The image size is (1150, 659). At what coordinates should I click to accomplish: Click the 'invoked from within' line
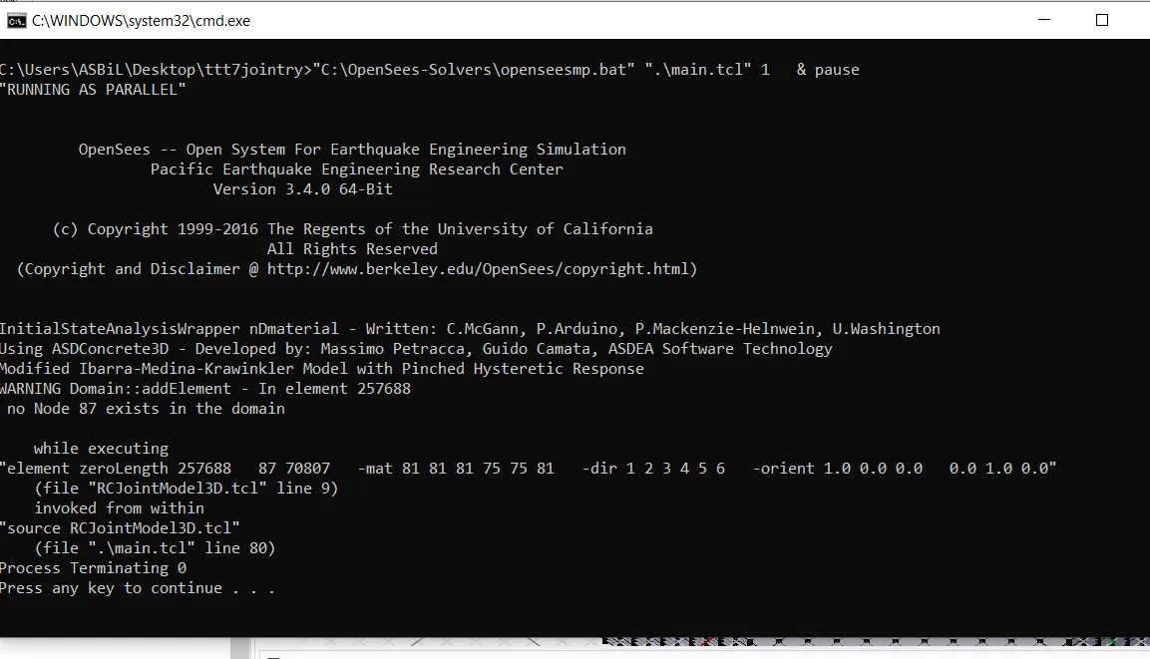[x=119, y=508]
